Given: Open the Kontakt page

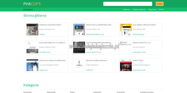Looking at the screenshot, I should click(x=161, y=10).
